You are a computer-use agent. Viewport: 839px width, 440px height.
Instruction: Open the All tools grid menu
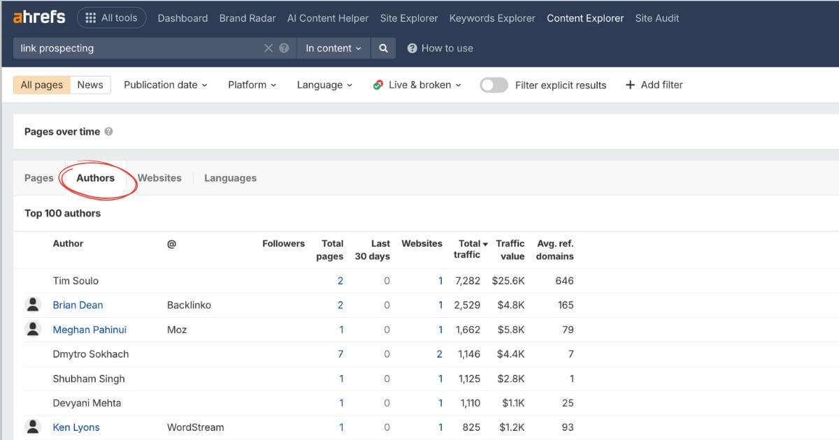click(111, 17)
